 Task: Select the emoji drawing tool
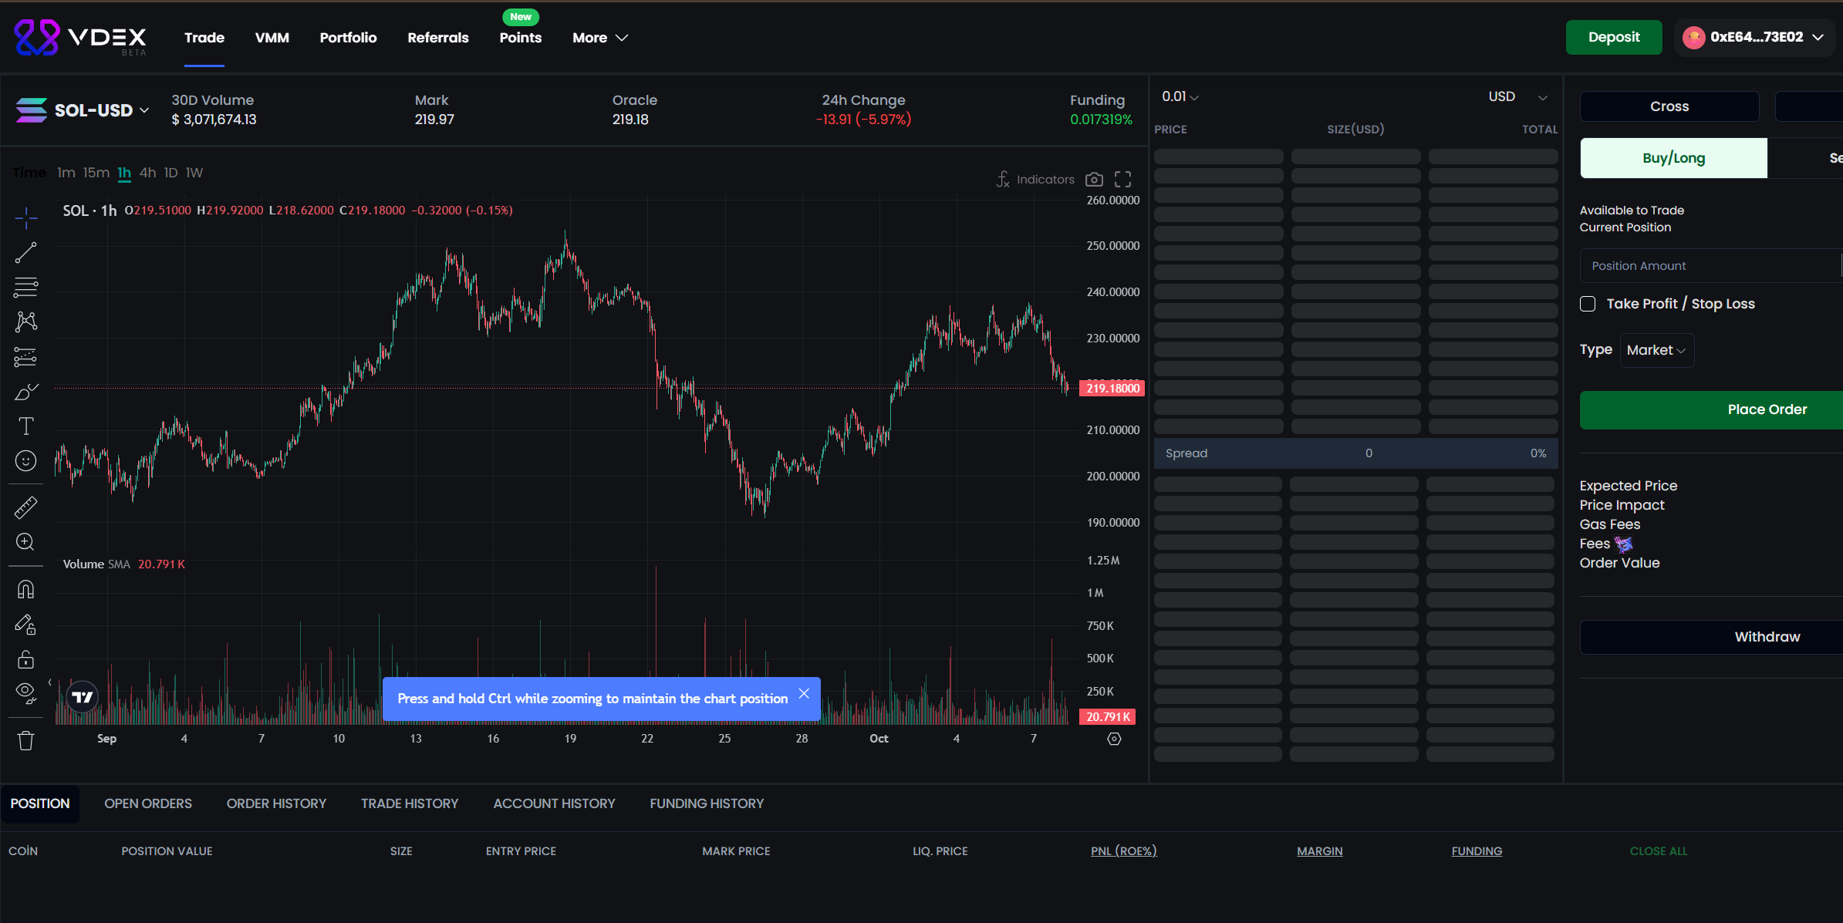[x=25, y=460]
